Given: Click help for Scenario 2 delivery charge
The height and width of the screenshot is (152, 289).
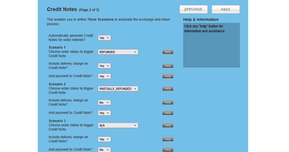Looking at the screenshot, I should point(168,103).
